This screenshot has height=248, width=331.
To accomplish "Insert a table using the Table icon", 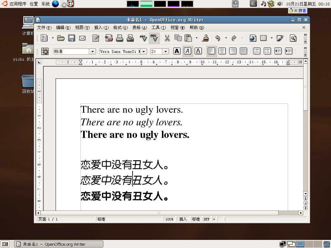I will pos(263,38).
